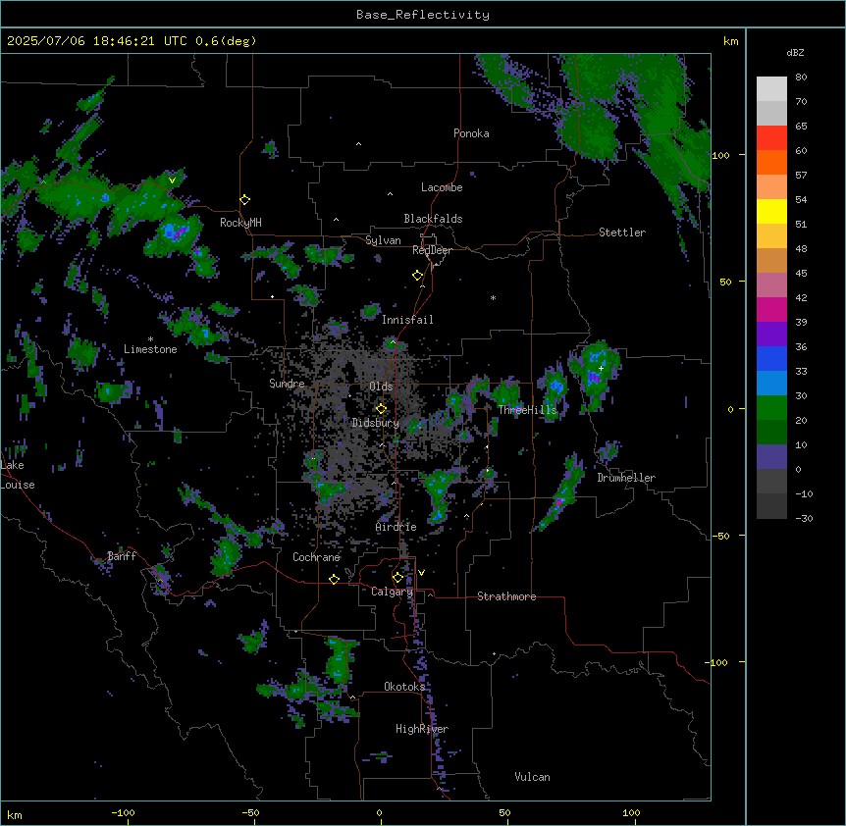
Task: Click the HighRiver label
Action: [x=421, y=729]
